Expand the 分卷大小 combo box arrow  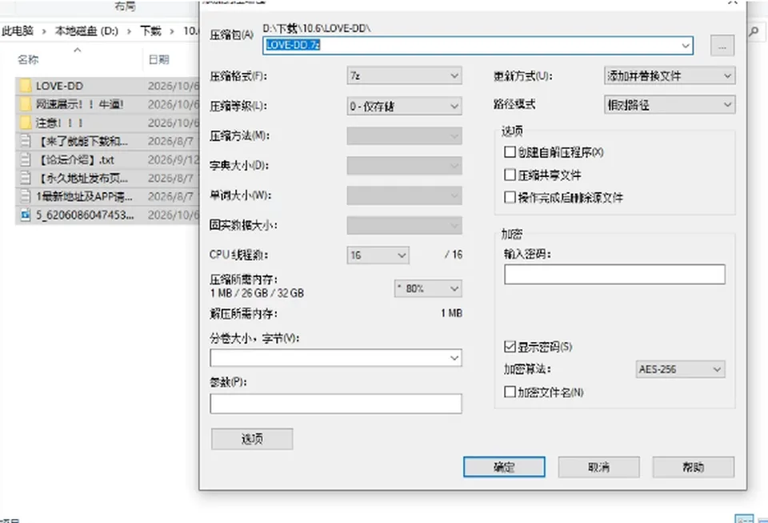[x=454, y=358]
